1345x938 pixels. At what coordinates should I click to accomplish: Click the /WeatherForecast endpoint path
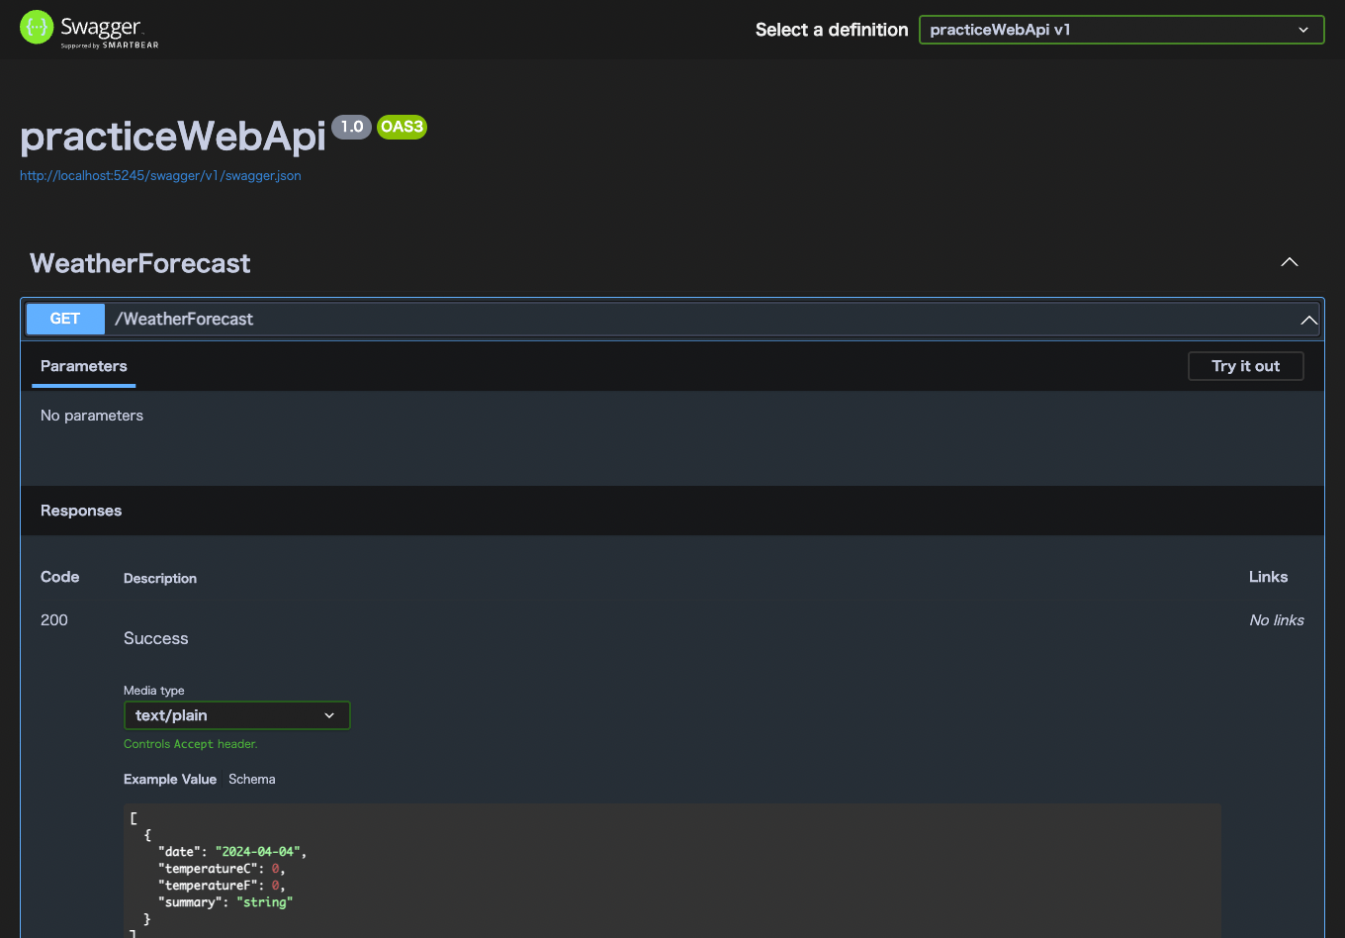coord(184,319)
